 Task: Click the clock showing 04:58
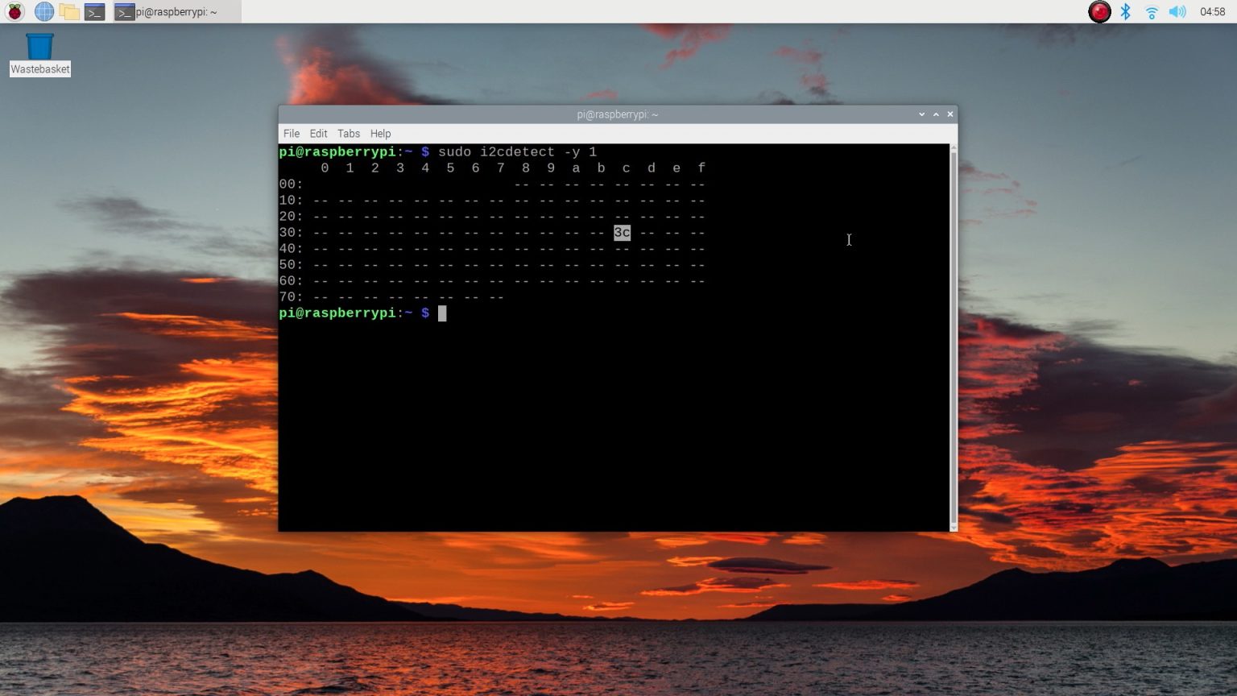1214,11
